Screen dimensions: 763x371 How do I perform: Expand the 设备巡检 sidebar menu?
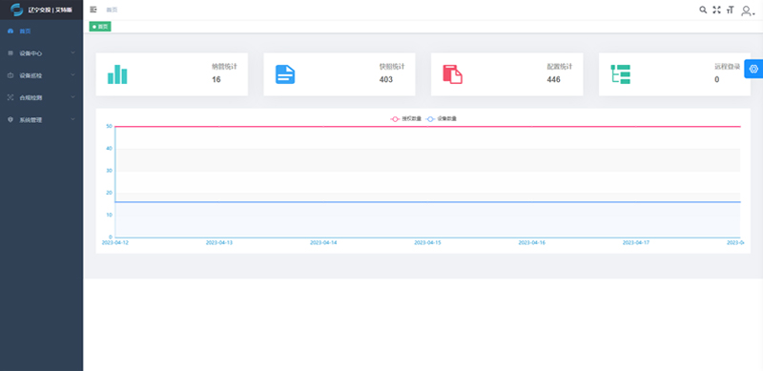pos(41,75)
